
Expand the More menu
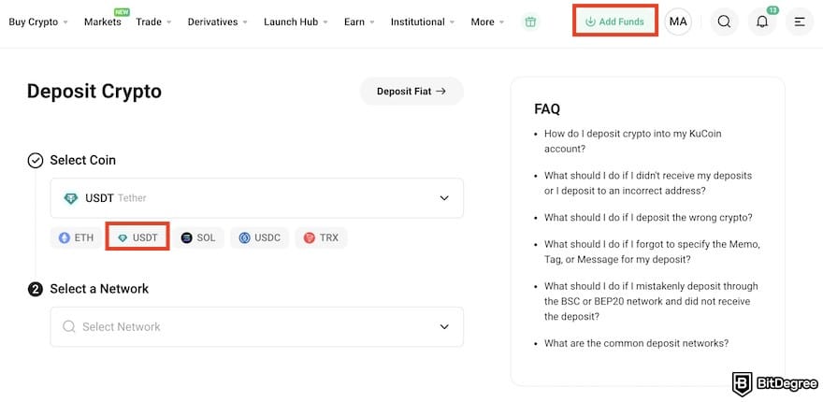(487, 22)
